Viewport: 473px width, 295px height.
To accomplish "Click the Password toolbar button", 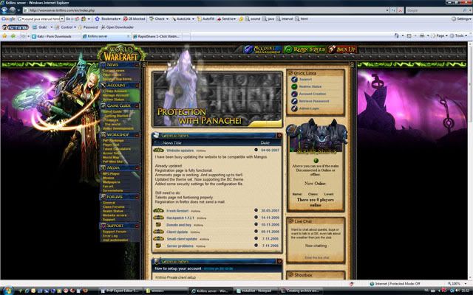I will (x=88, y=27).
